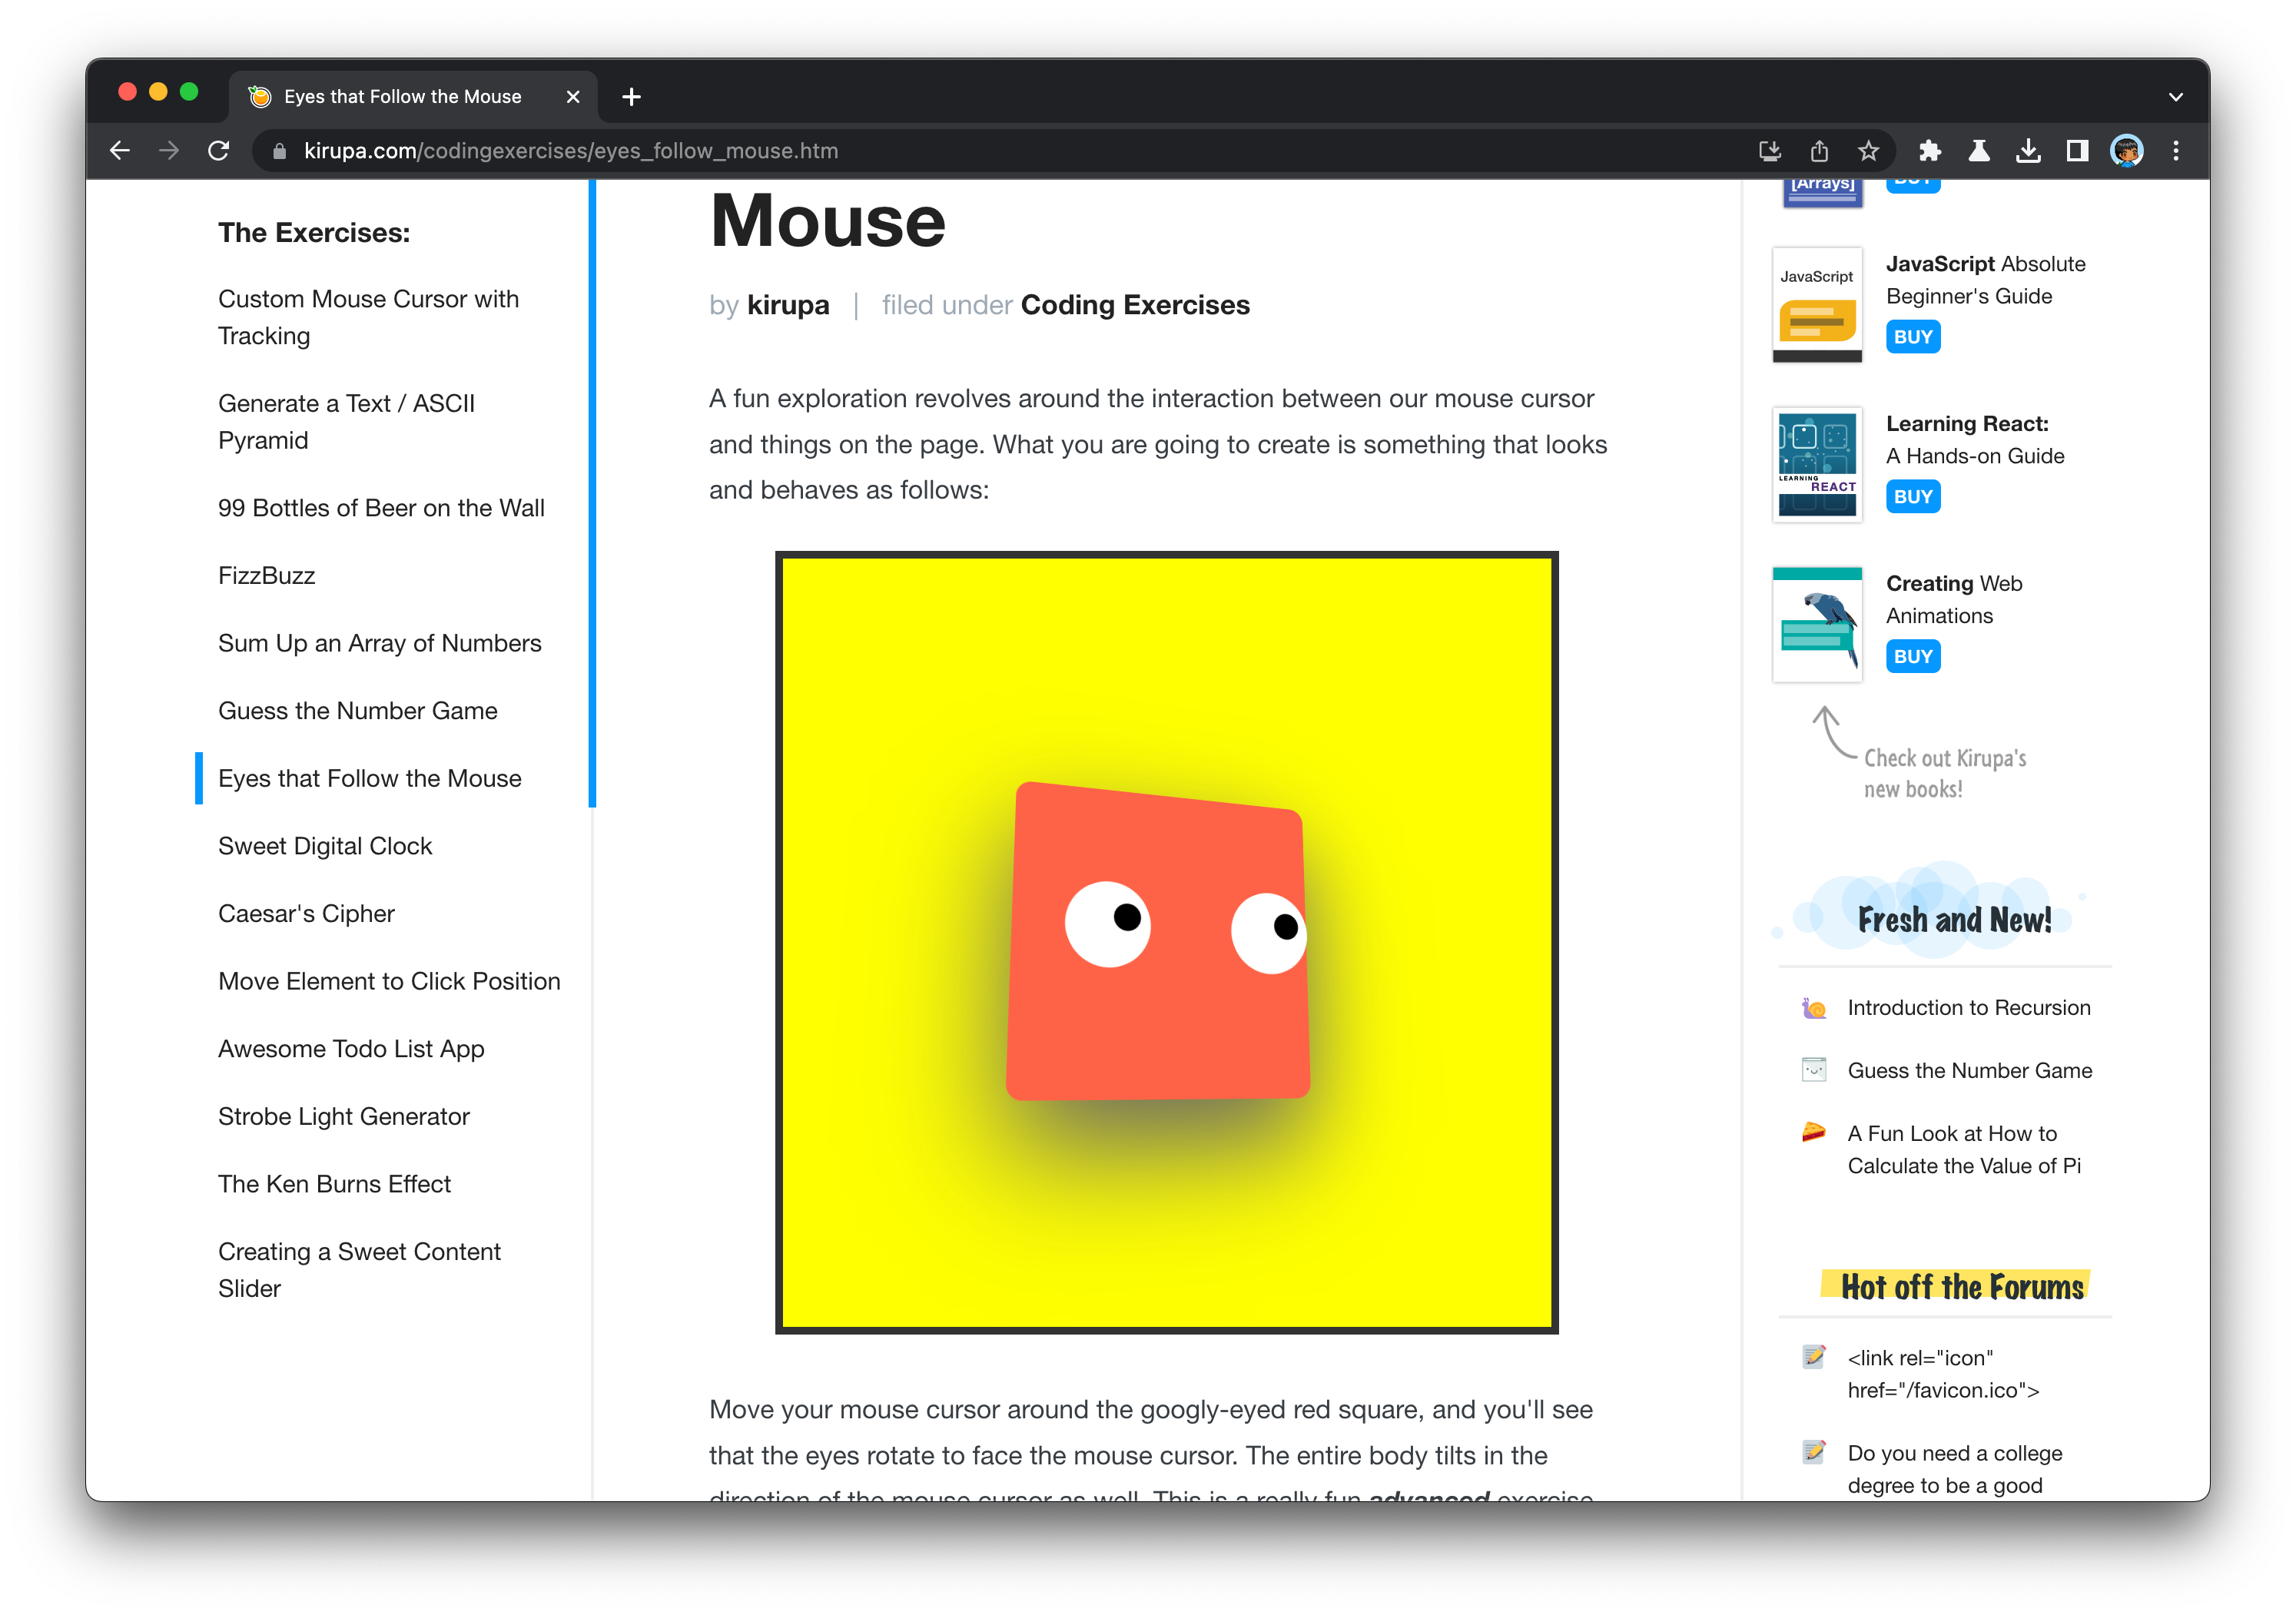Screen dimensions: 2296x1615
Task: Open the Extensions puzzle icon
Action: click(x=1930, y=151)
